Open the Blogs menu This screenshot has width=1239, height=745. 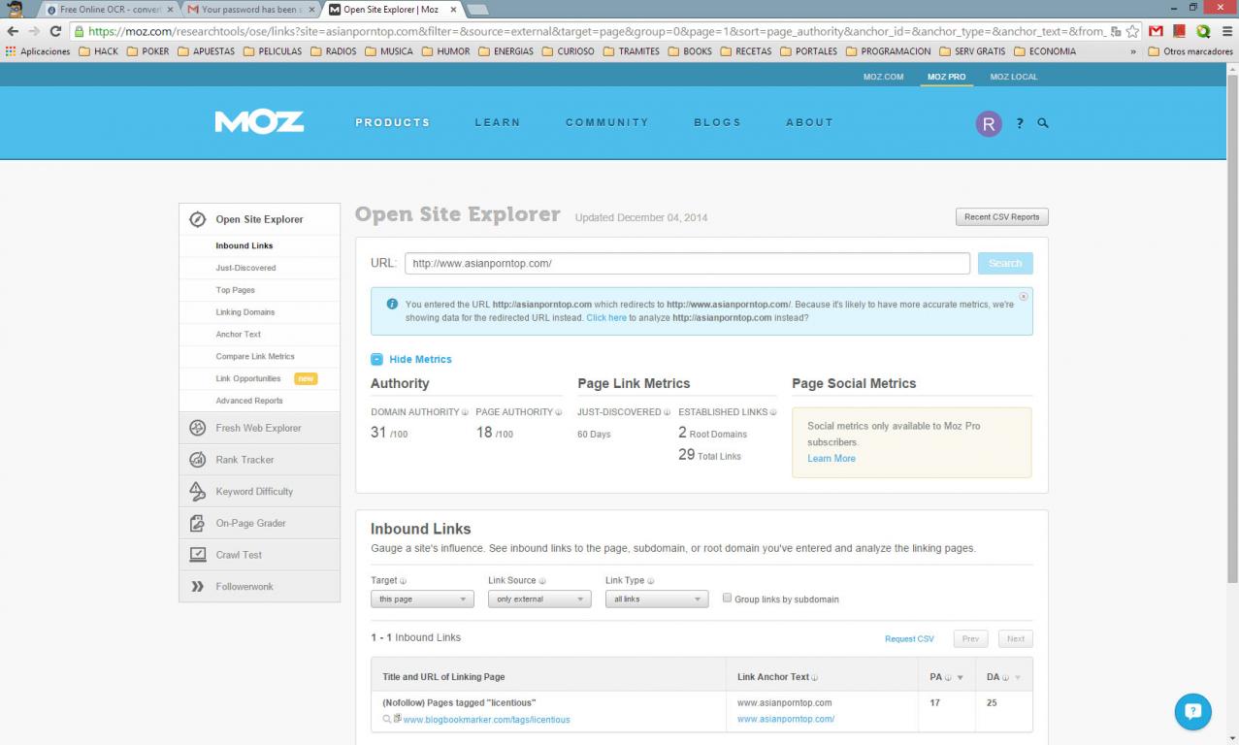[x=718, y=122]
